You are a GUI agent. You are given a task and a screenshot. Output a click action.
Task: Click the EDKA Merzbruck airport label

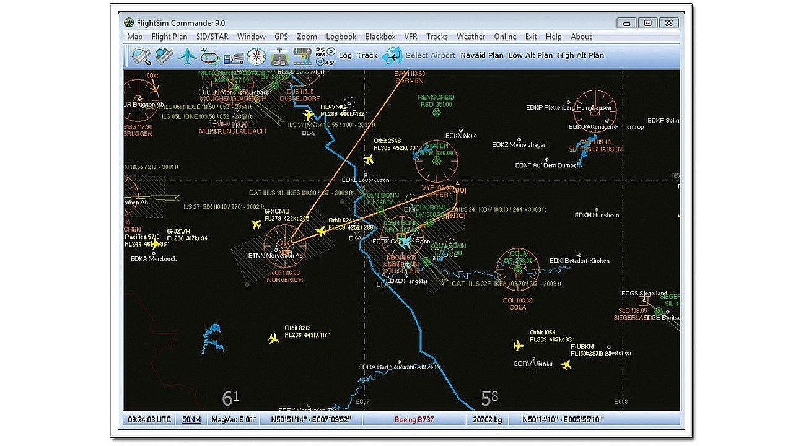tap(153, 258)
